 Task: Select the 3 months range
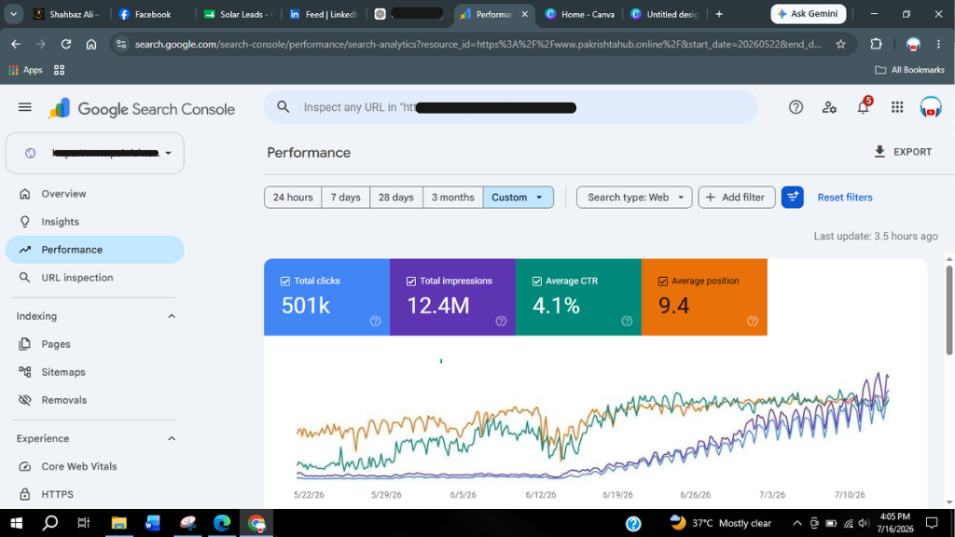452,198
